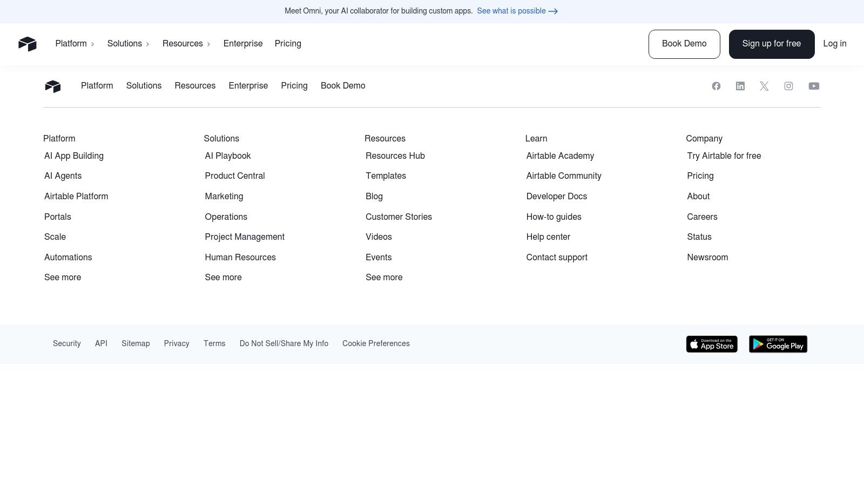This screenshot has height=486, width=864.
Task: Open the Automations link
Action: pyautogui.click(x=68, y=258)
